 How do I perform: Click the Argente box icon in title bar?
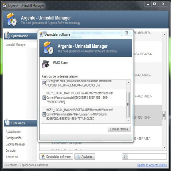tap(5, 5)
